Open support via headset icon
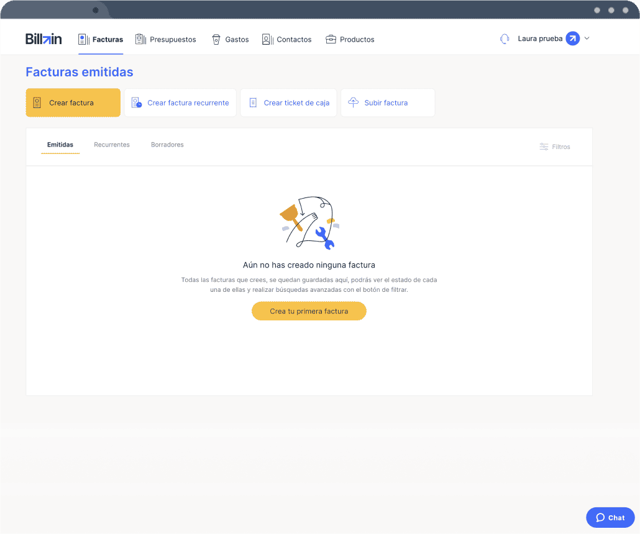 (505, 38)
